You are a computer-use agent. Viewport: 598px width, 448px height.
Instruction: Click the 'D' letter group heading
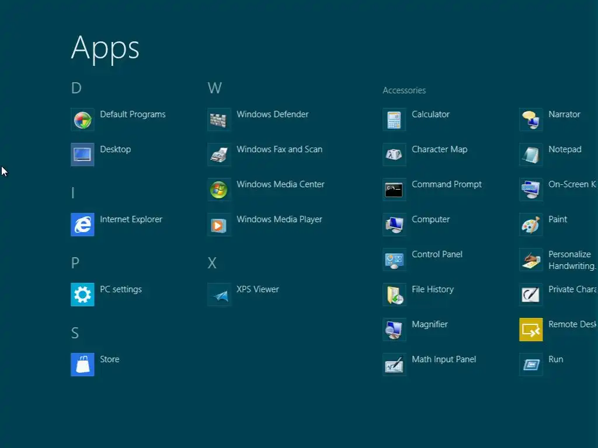tap(77, 88)
